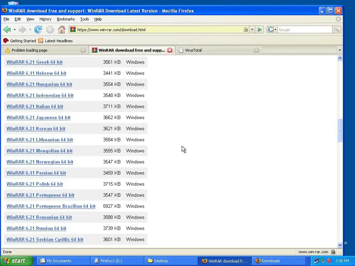The height and width of the screenshot is (266, 355).
Task: Click the lock icon in the address bar
Action: [x=246, y=29]
